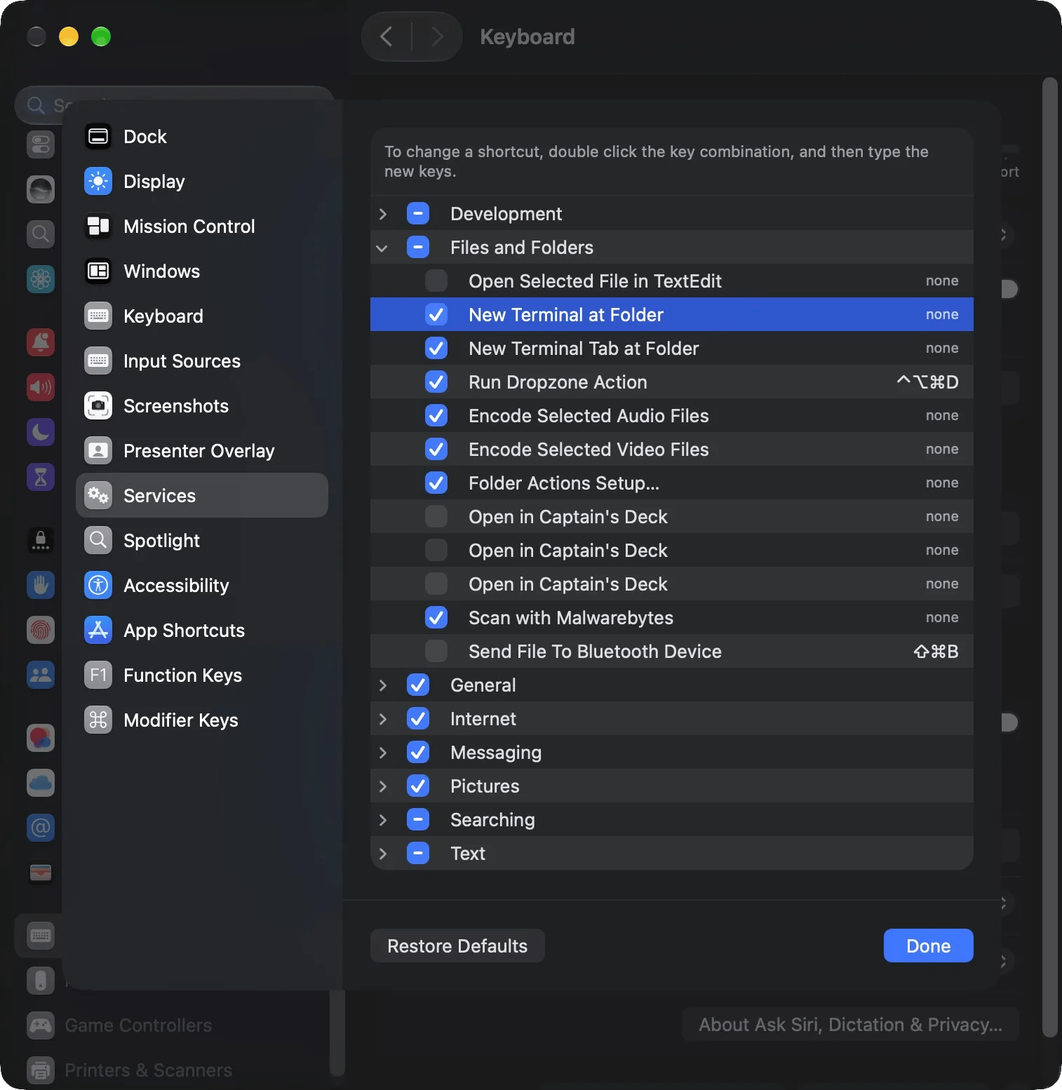Click the Done button

(928, 946)
